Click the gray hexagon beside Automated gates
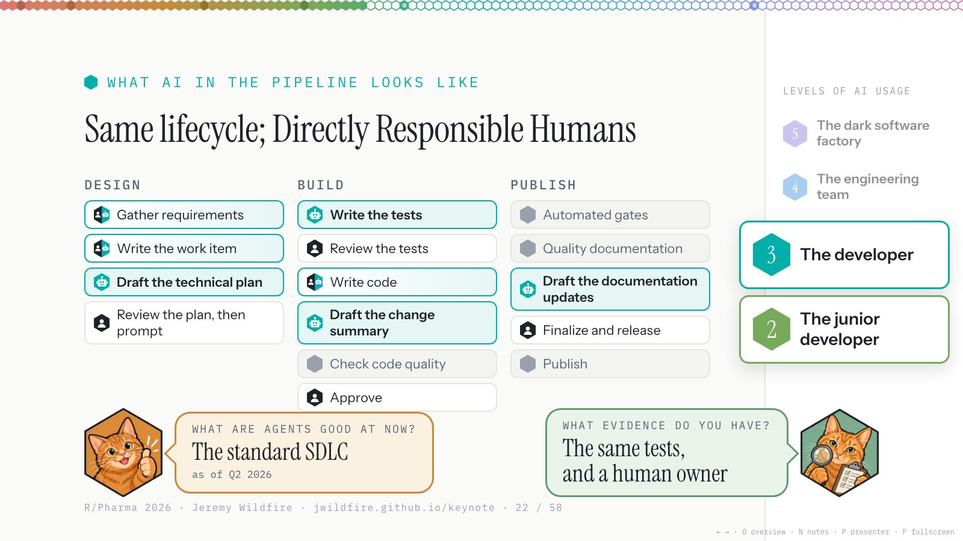 point(528,215)
